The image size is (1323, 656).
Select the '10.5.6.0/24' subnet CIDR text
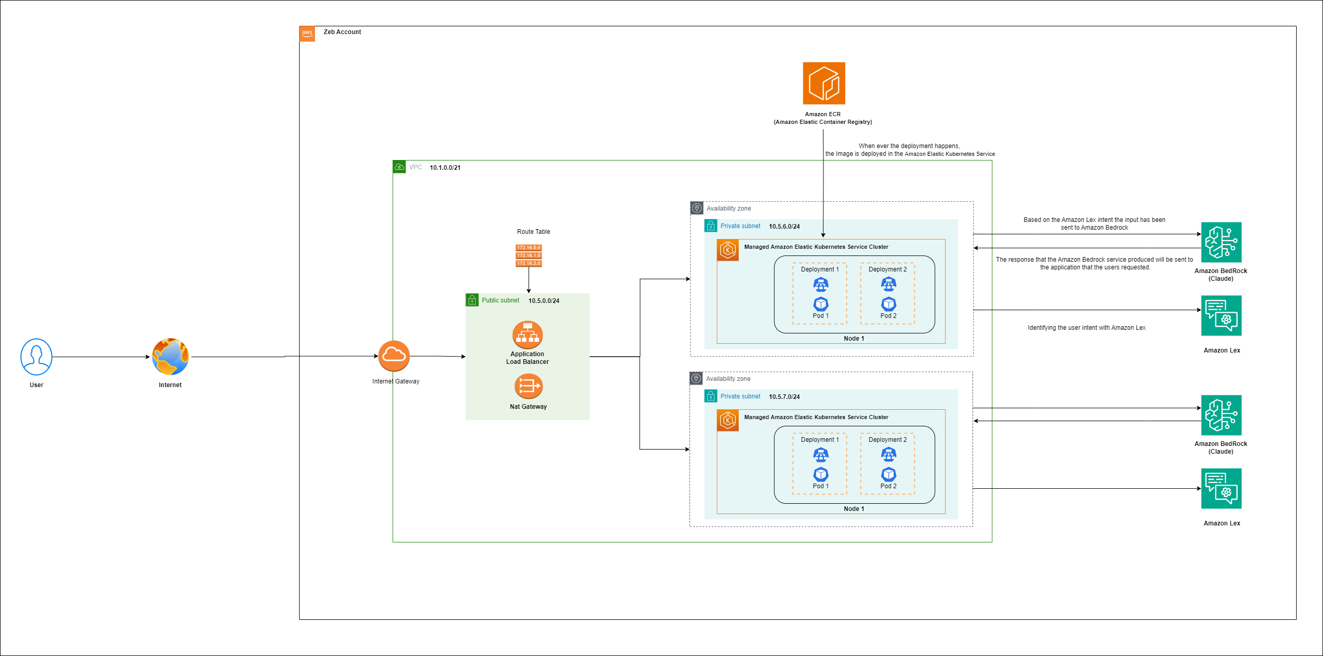(x=784, y=227)
